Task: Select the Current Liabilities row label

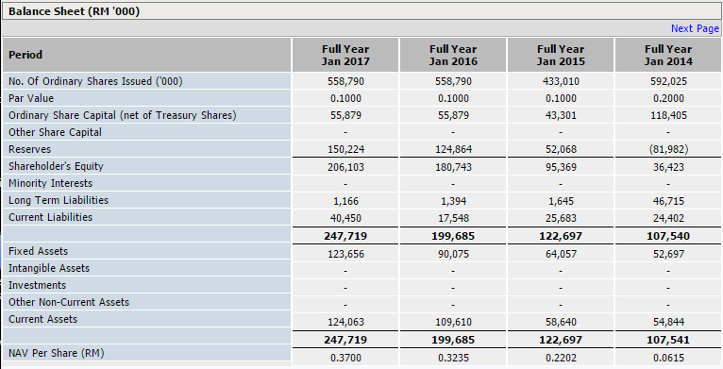Action: click(x=50, y=217)
